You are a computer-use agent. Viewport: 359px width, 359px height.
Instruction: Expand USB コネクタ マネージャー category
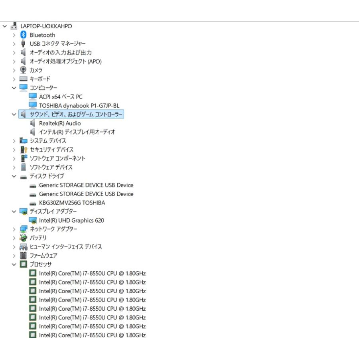[14, 44]
